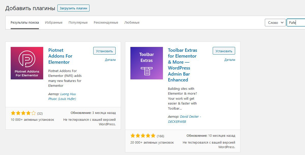Click compatibility notice under Toolbar Extras card

(209, 145)
